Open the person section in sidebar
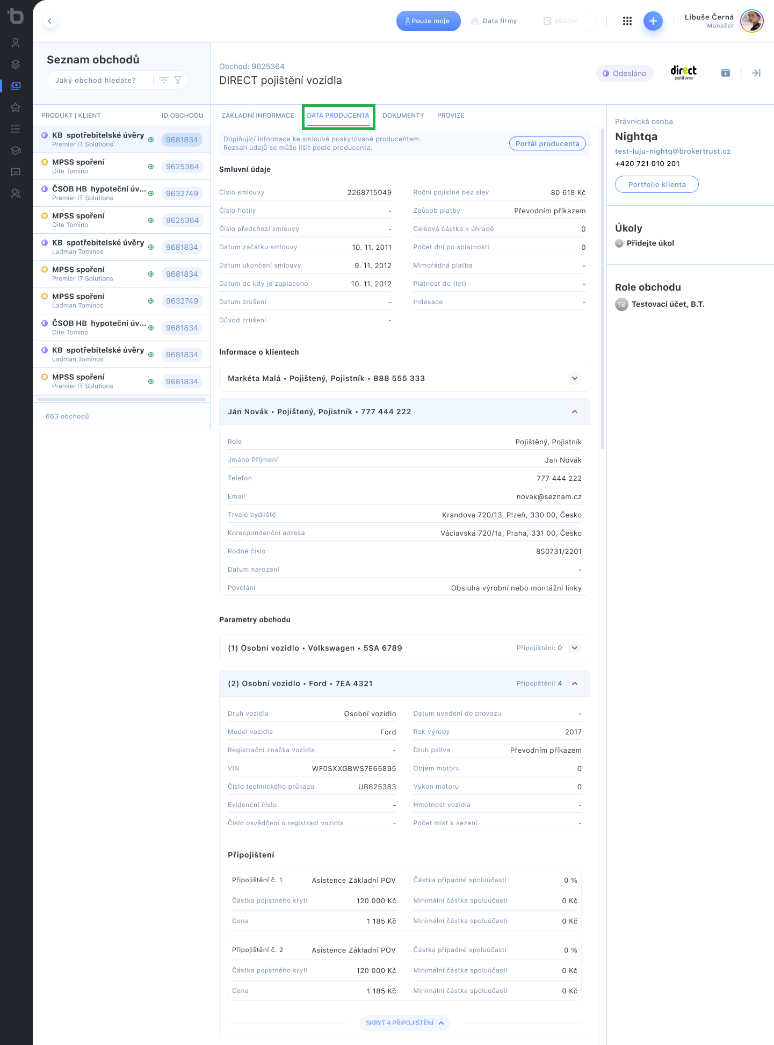The width and height of the screenshot is (774, 1045). pyautogui.click(x=16, y=42)
